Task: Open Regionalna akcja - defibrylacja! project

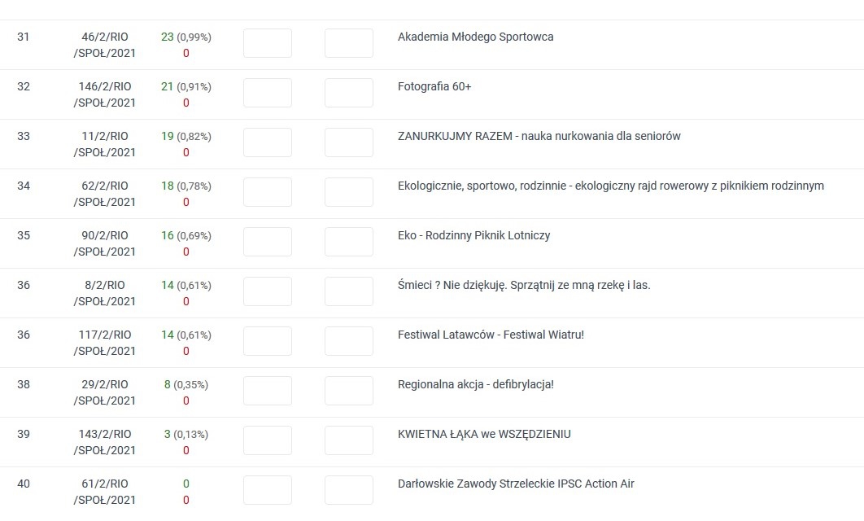Action: (475, 384)
